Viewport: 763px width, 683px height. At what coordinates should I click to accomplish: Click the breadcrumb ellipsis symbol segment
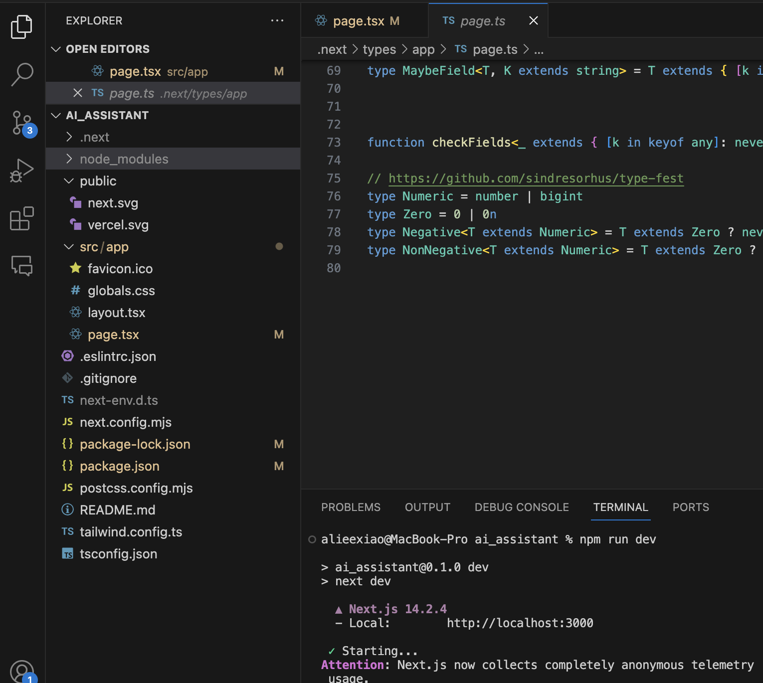[x=539, y=49]
